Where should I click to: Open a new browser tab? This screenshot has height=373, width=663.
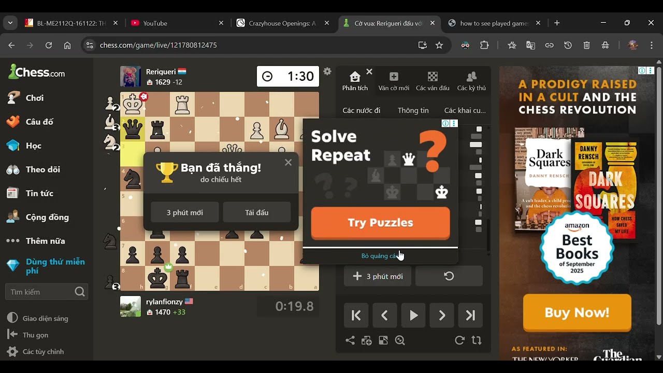pyautogui.click(x=557, y=23)
